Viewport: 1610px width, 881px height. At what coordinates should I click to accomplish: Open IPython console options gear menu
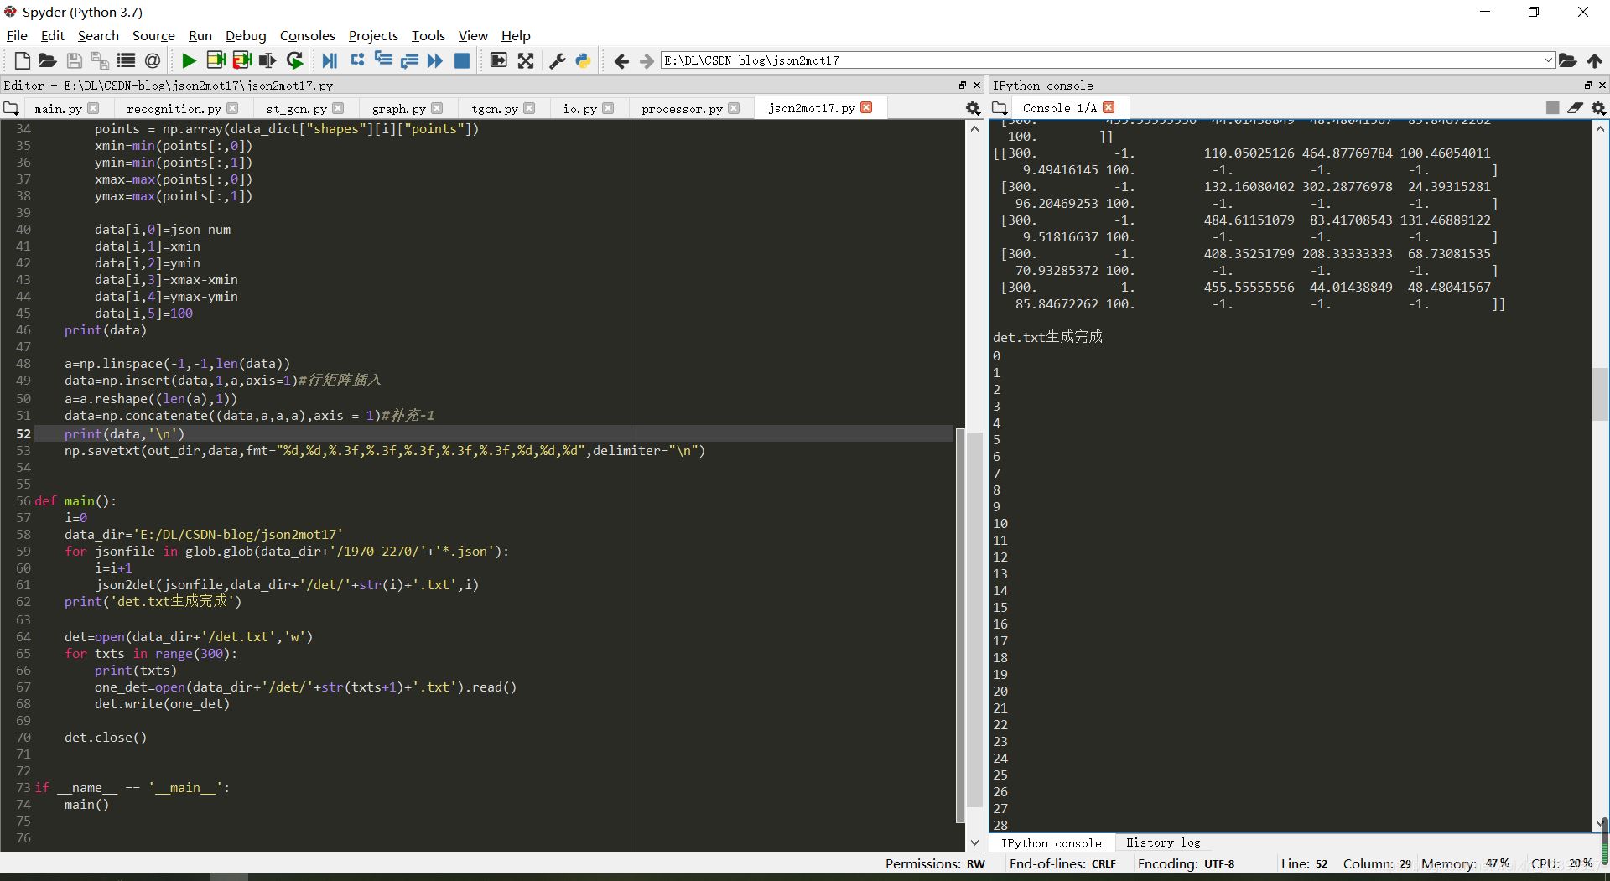1598,108
